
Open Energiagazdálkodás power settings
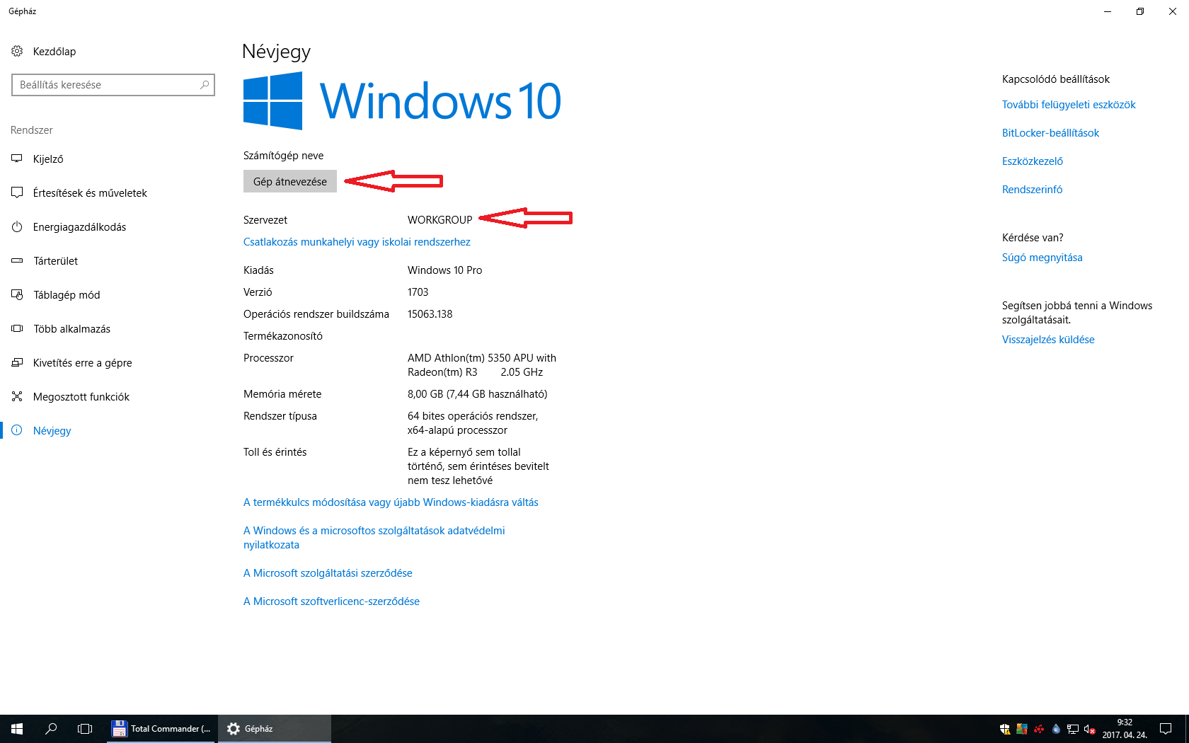click(x=79, y=227)
